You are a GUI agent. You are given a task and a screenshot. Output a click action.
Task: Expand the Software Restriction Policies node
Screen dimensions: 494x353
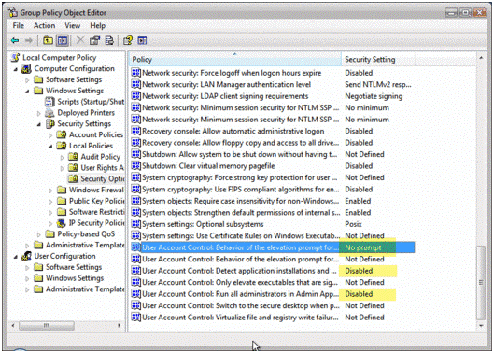[x=50, y=212]
